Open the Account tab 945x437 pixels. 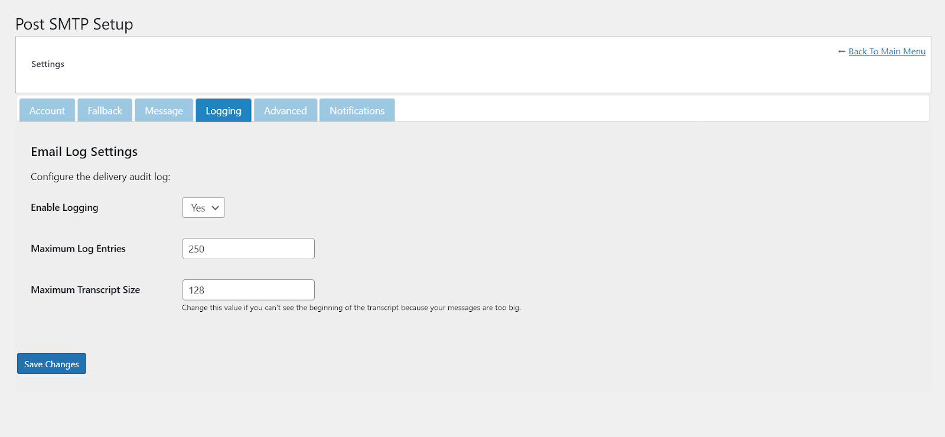pos(47,110)
